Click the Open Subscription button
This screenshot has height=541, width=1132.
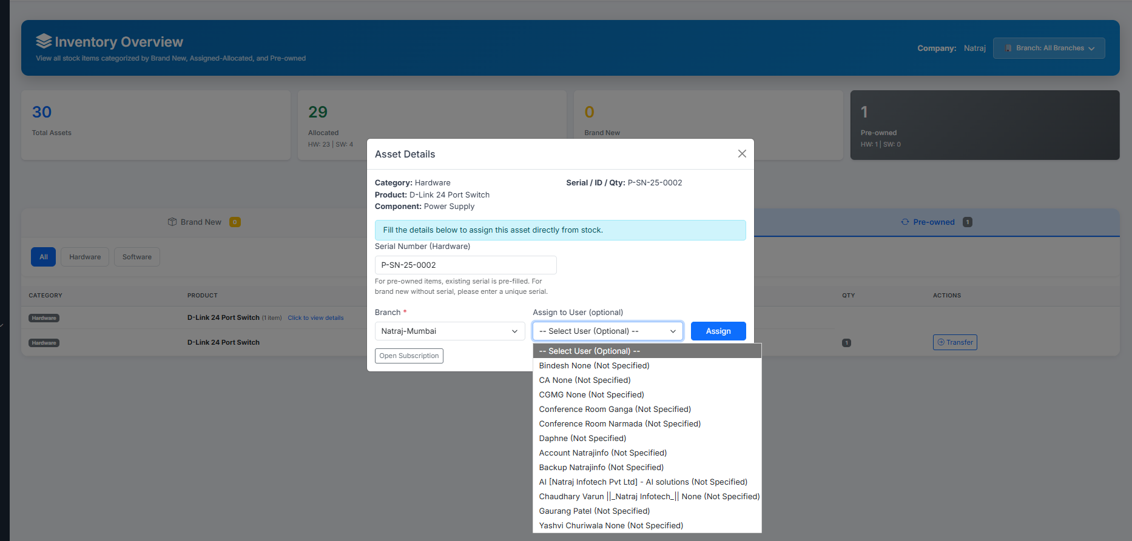[409, 356]
